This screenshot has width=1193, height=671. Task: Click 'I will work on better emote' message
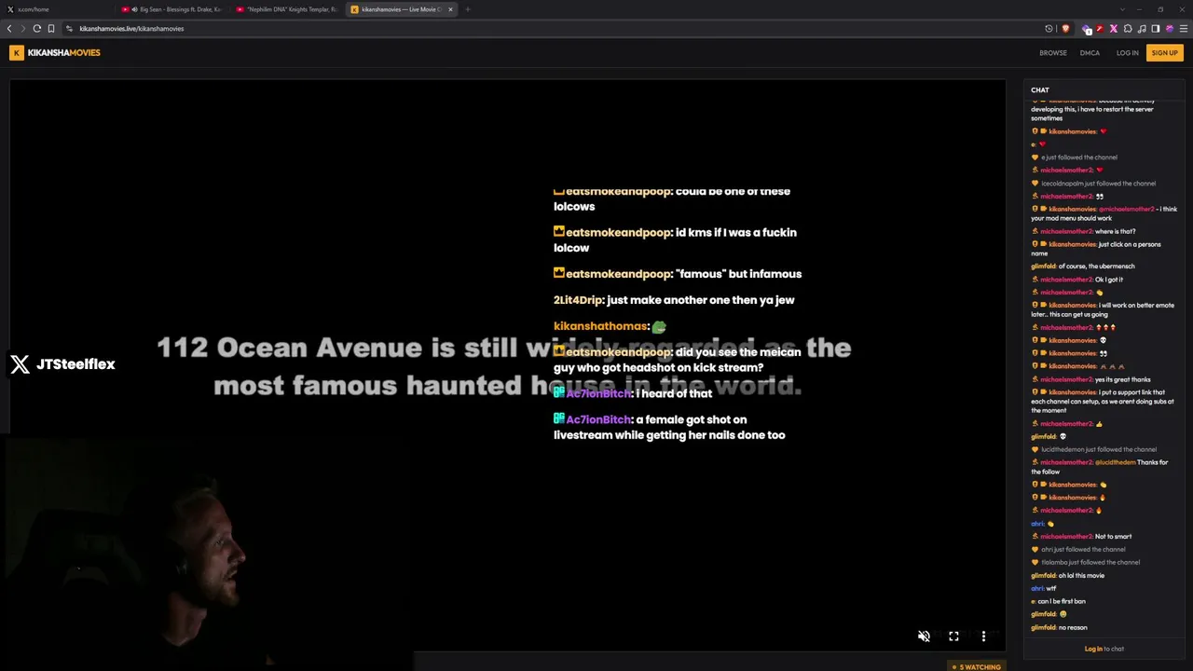point(1103,309)
